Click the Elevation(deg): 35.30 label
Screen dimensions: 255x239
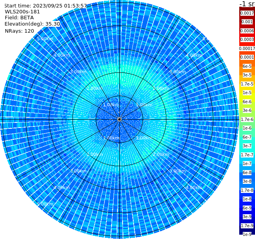pyautogui.click(x=32, y=24)
